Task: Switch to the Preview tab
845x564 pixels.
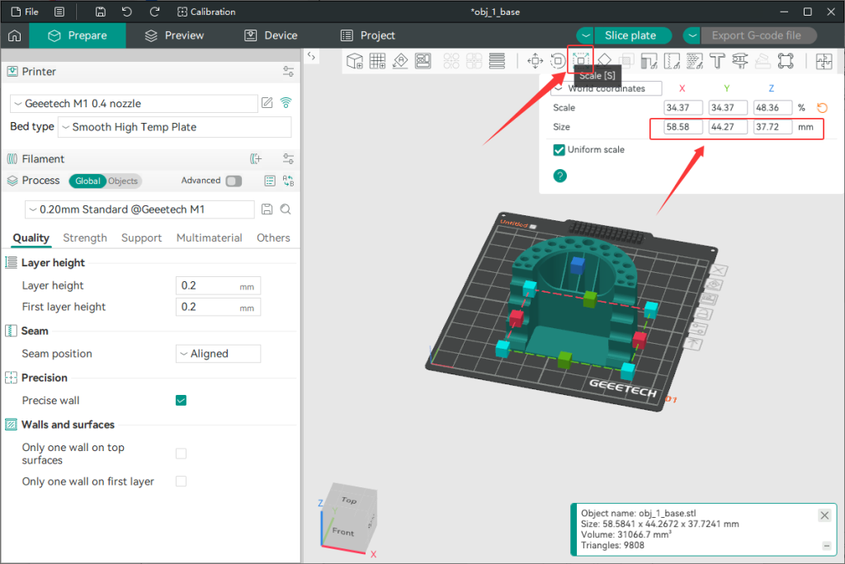Action: tap(174, 35)
